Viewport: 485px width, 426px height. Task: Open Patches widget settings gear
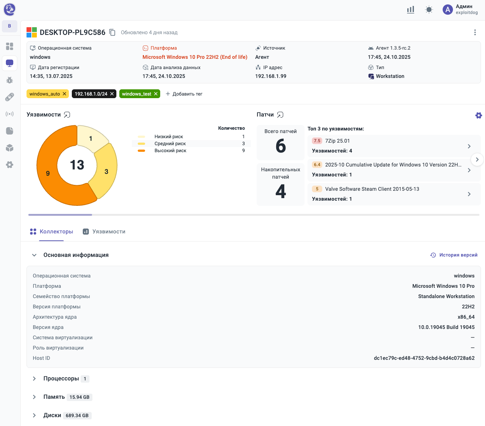(x=478, y=115)
